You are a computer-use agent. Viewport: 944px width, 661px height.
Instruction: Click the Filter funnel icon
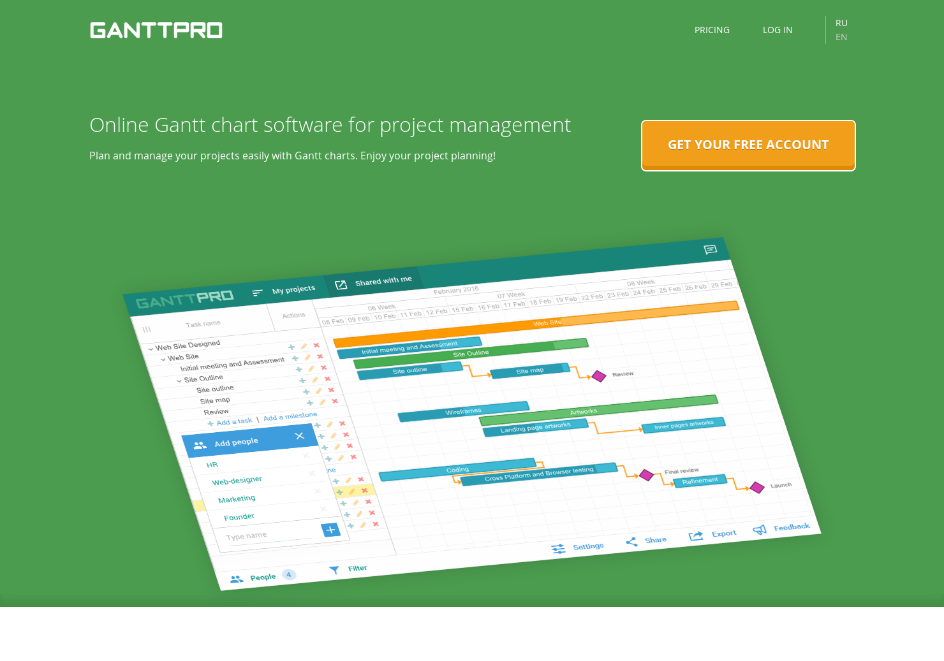[334, 570]
